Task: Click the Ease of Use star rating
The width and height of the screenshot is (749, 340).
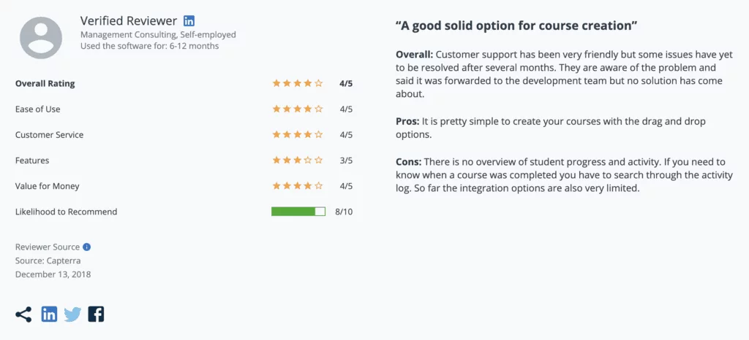Action: (x=298, y=109)
